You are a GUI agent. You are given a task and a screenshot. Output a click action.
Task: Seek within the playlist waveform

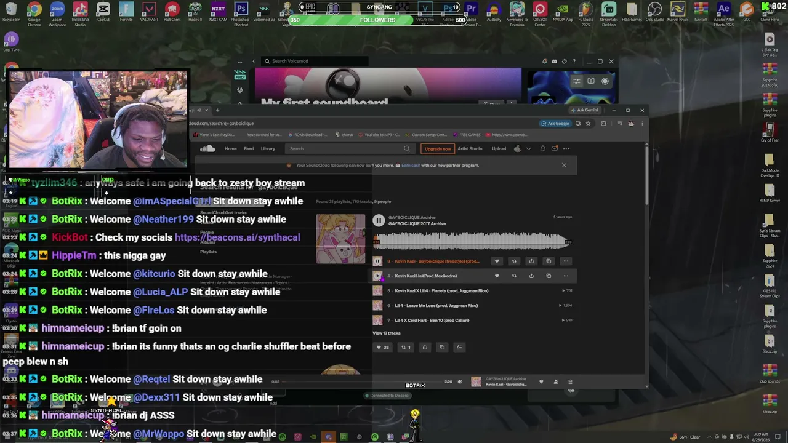click(472, 241)
